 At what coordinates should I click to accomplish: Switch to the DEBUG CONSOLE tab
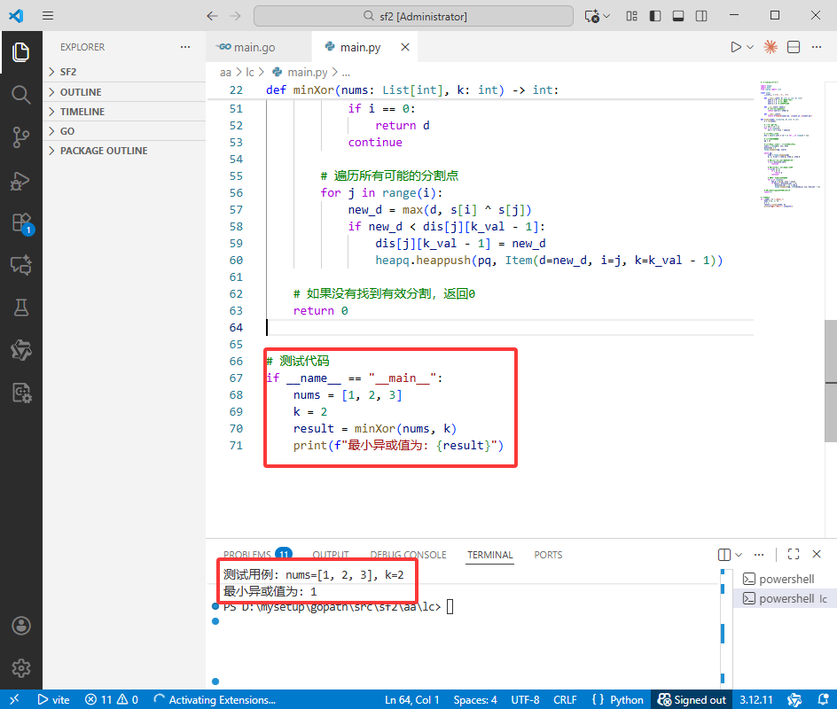pyautogui.click(x=409, y=555)
